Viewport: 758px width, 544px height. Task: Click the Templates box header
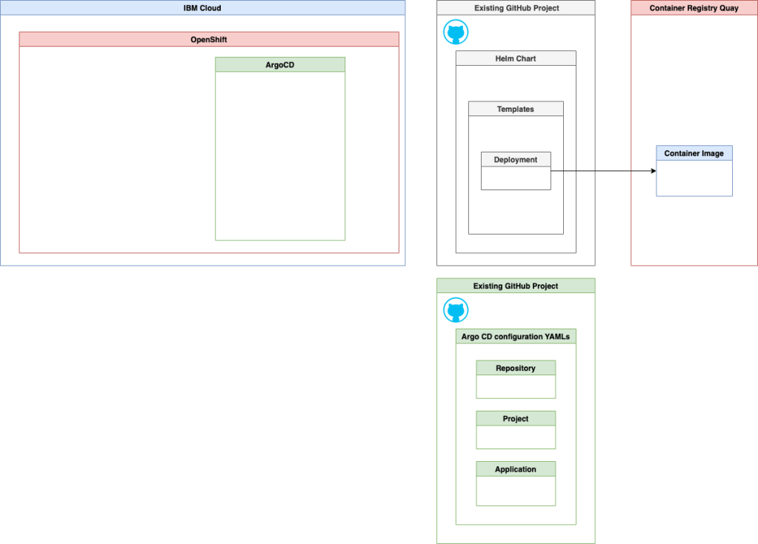[516, 109]
